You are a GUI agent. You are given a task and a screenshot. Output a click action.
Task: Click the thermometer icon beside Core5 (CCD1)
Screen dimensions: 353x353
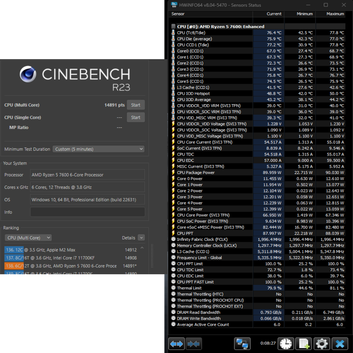point(173,81)
